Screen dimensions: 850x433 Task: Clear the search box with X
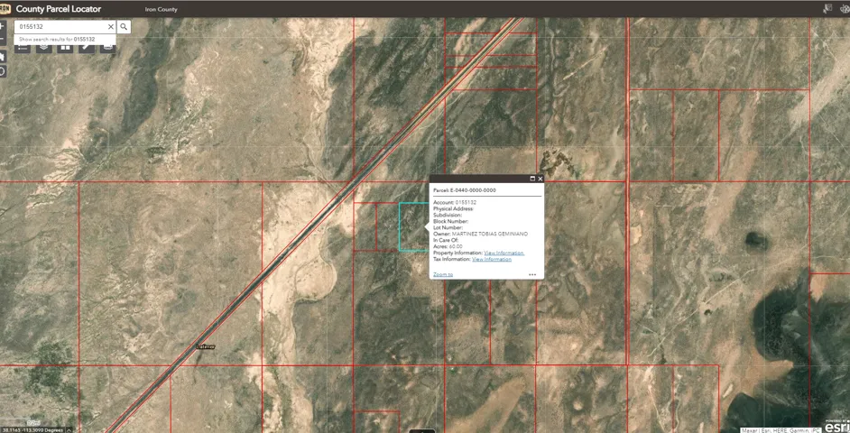pos(111,26)
